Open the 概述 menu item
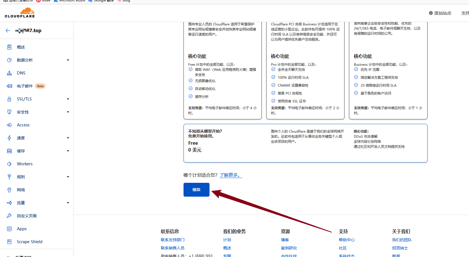Screen dimensions: 469x257 pos(21,47)
